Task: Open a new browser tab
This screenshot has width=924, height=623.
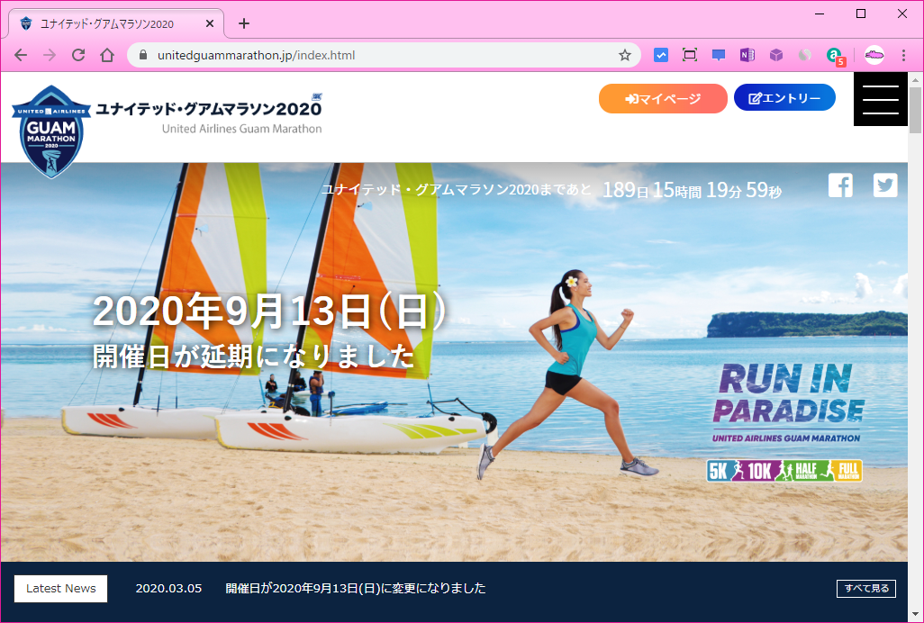Action: 244,23
